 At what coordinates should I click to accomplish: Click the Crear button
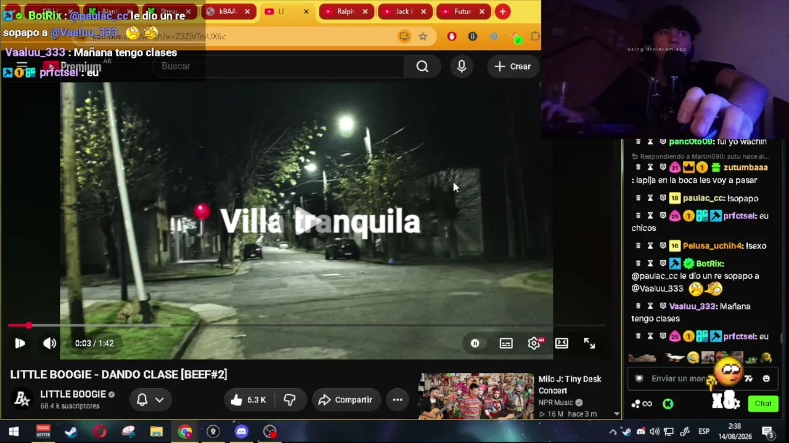click(513, 66)
